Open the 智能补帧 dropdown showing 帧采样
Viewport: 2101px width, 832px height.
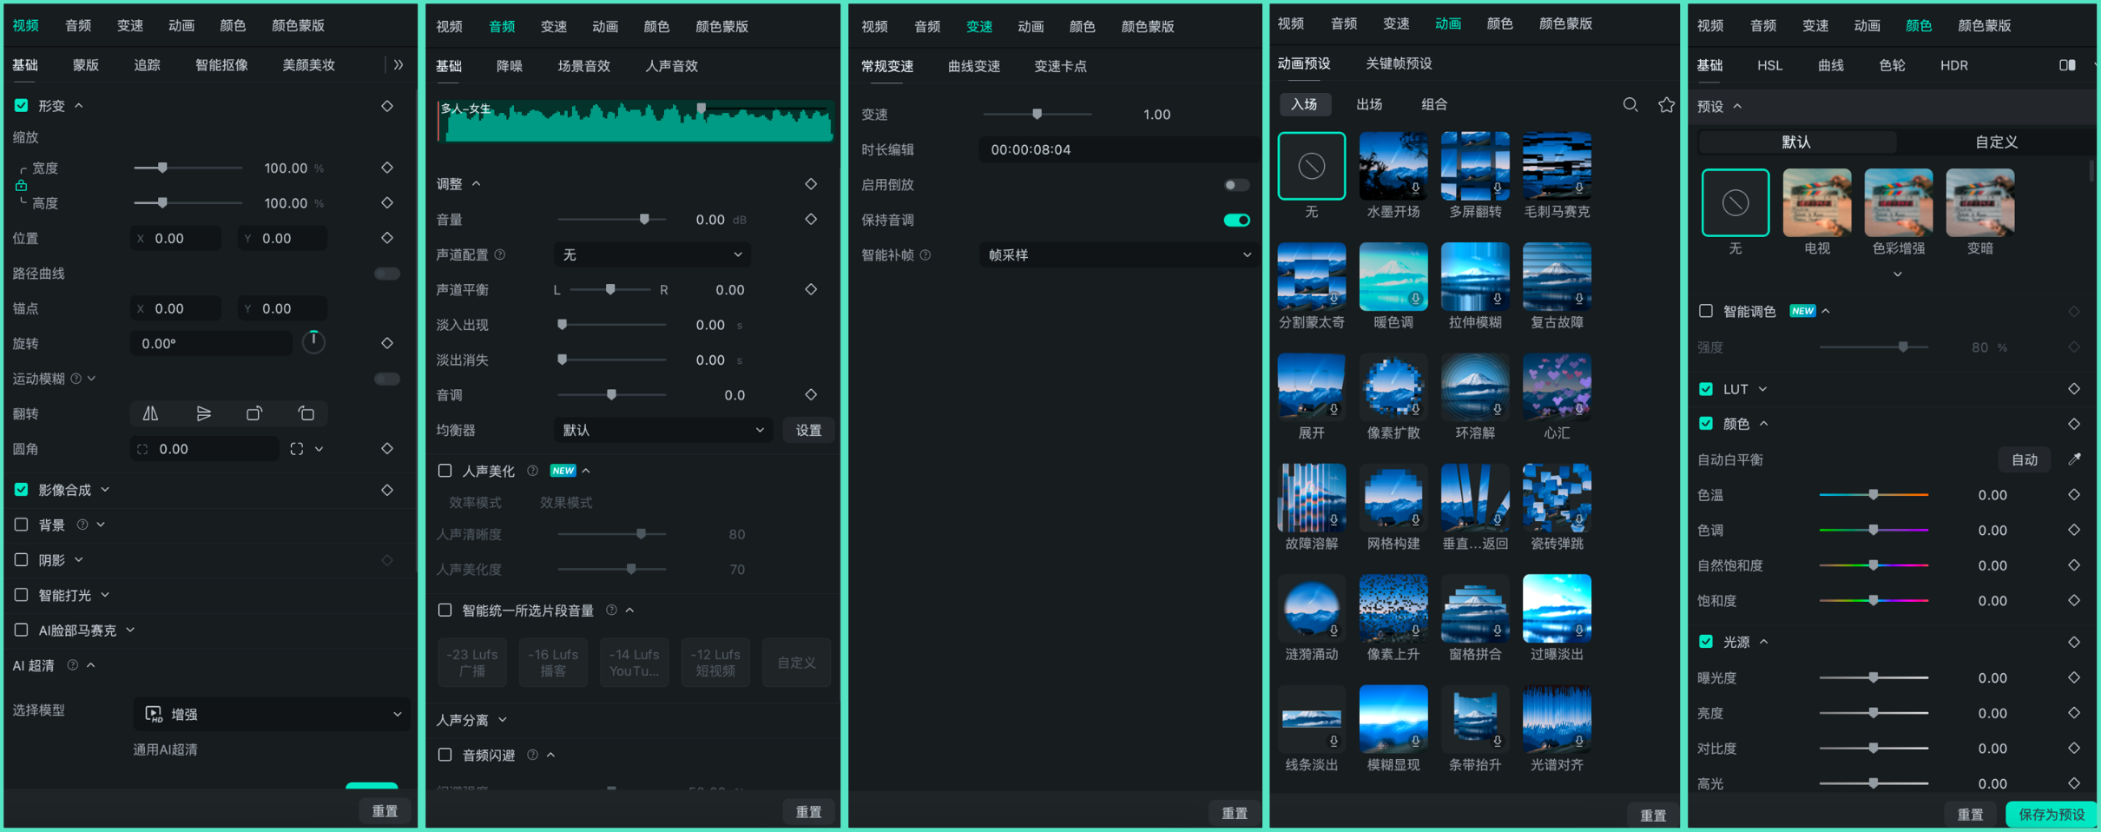pyautogui.click(x=1118, y=255)
